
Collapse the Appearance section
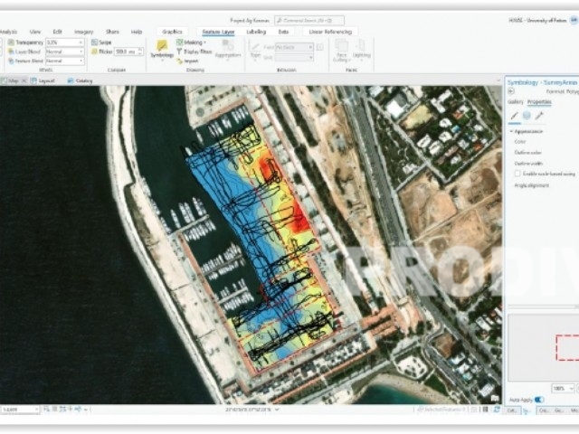click(511, 130)
